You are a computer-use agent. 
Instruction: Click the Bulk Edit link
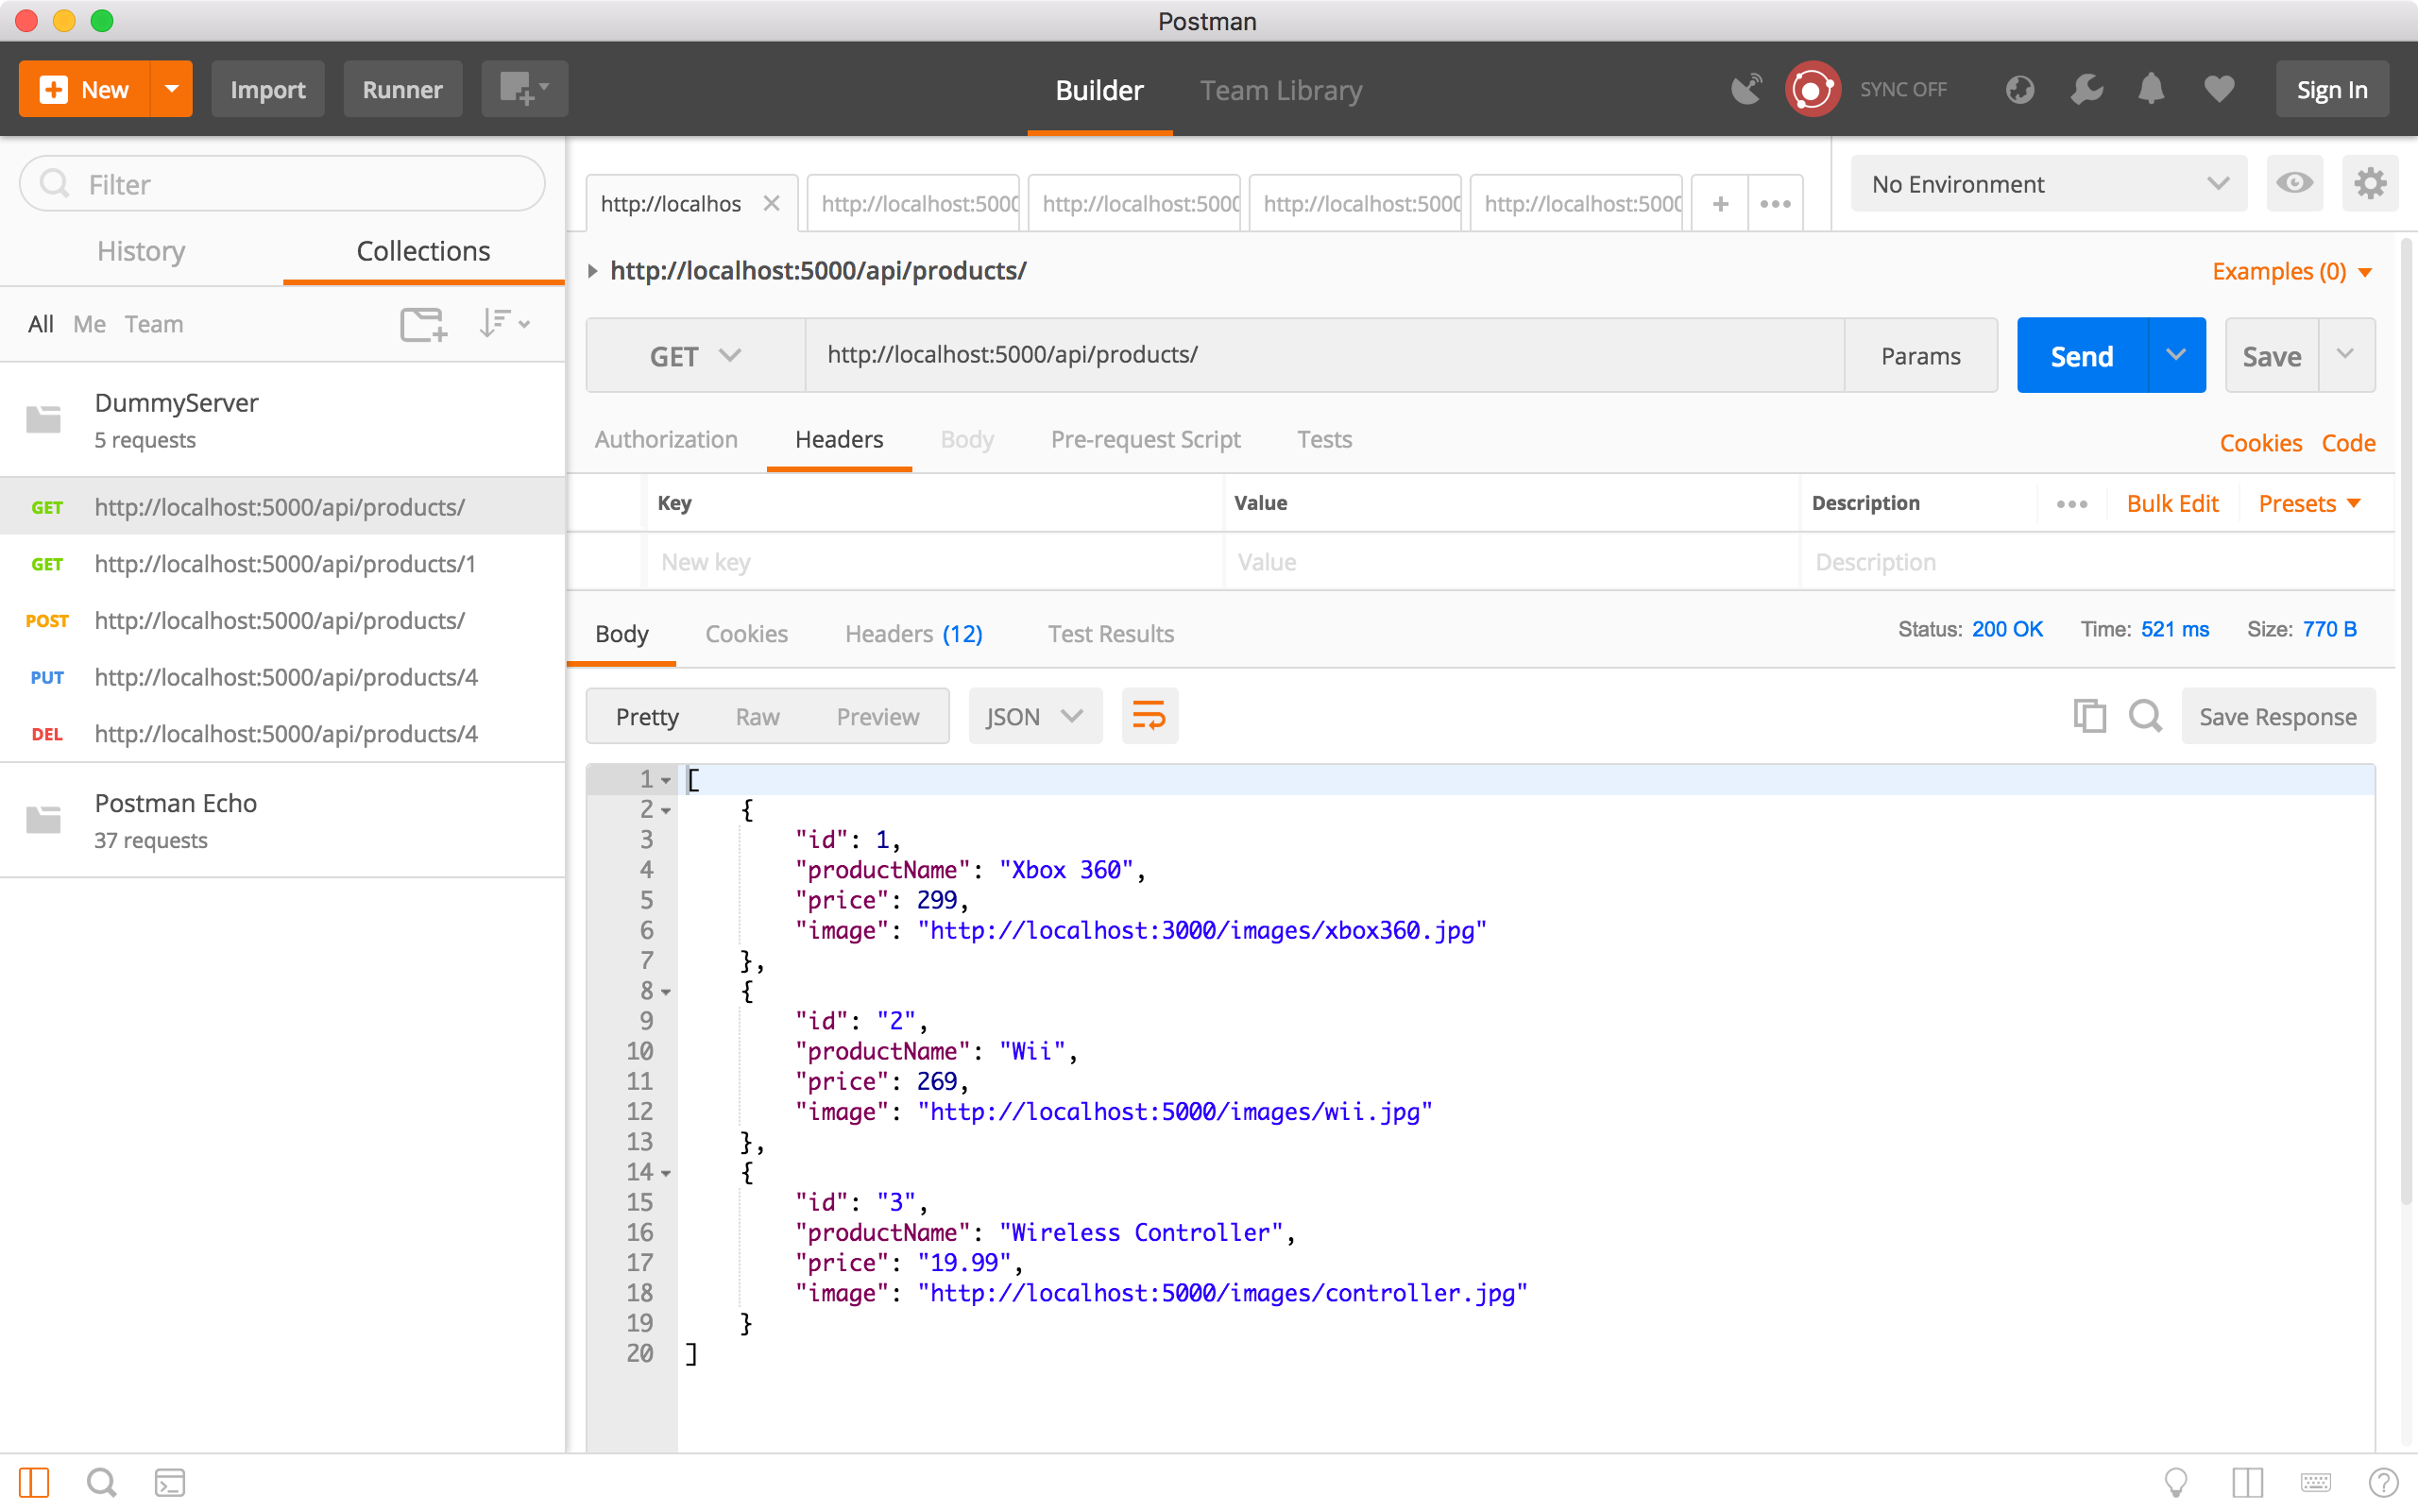tap(2172, 503)
